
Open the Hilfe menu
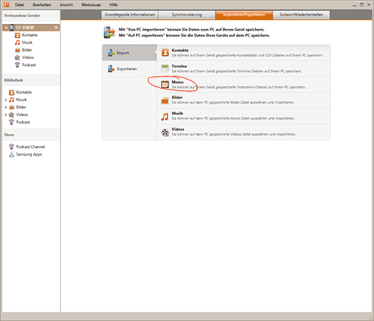click(x=113, y=5)
